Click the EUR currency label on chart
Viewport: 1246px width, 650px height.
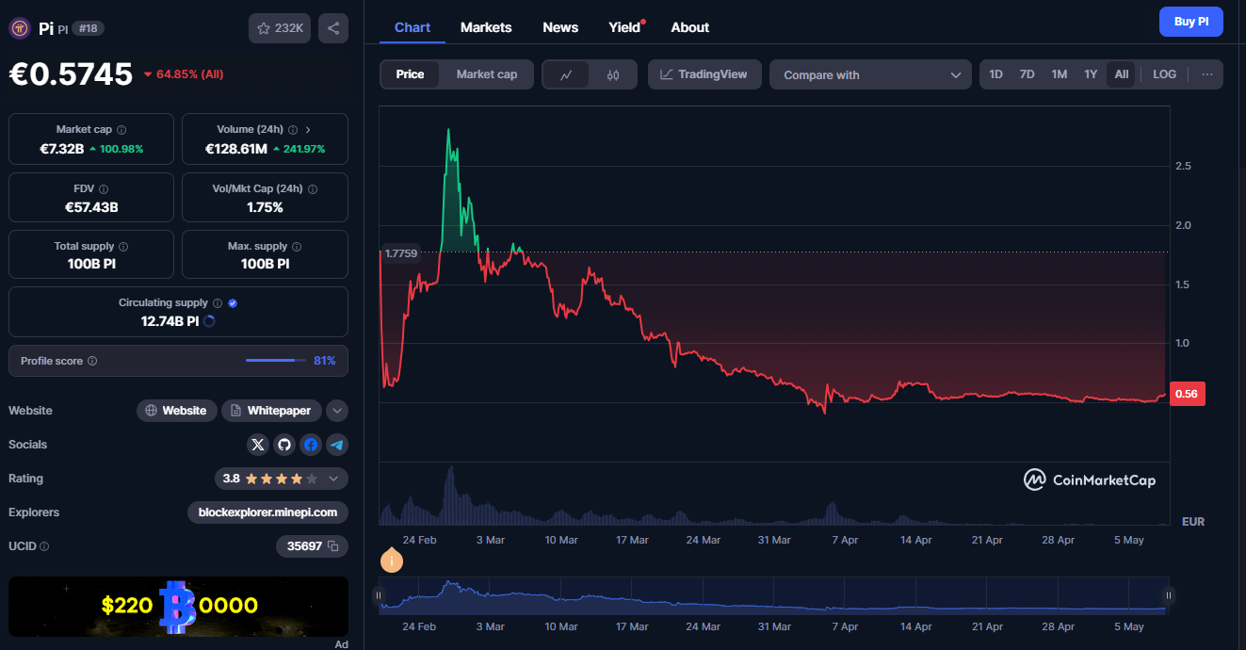pos(1193,521)
